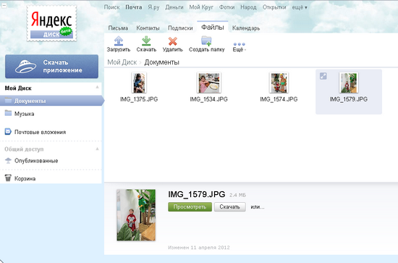Click the green Скачать download icon
Image resolution: width=398 pixels, height=263 pixels.
(x=146, y=41)
